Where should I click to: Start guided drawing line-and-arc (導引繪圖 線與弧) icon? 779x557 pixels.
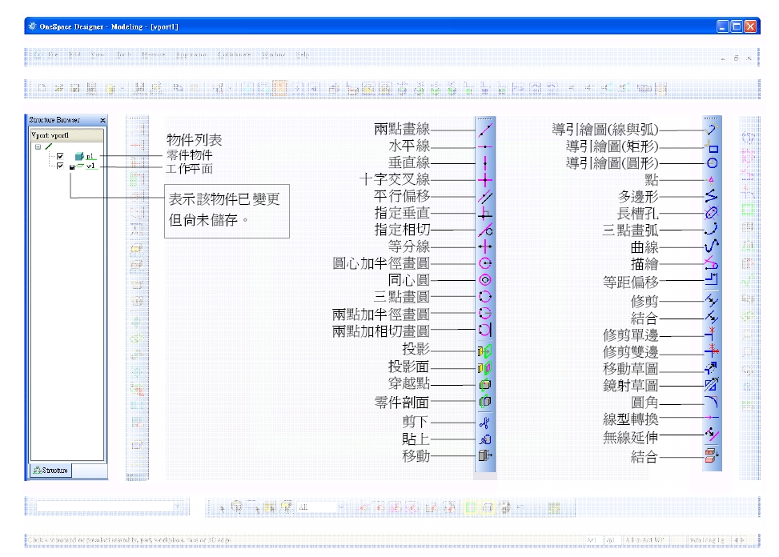click(x=712, y=130)
